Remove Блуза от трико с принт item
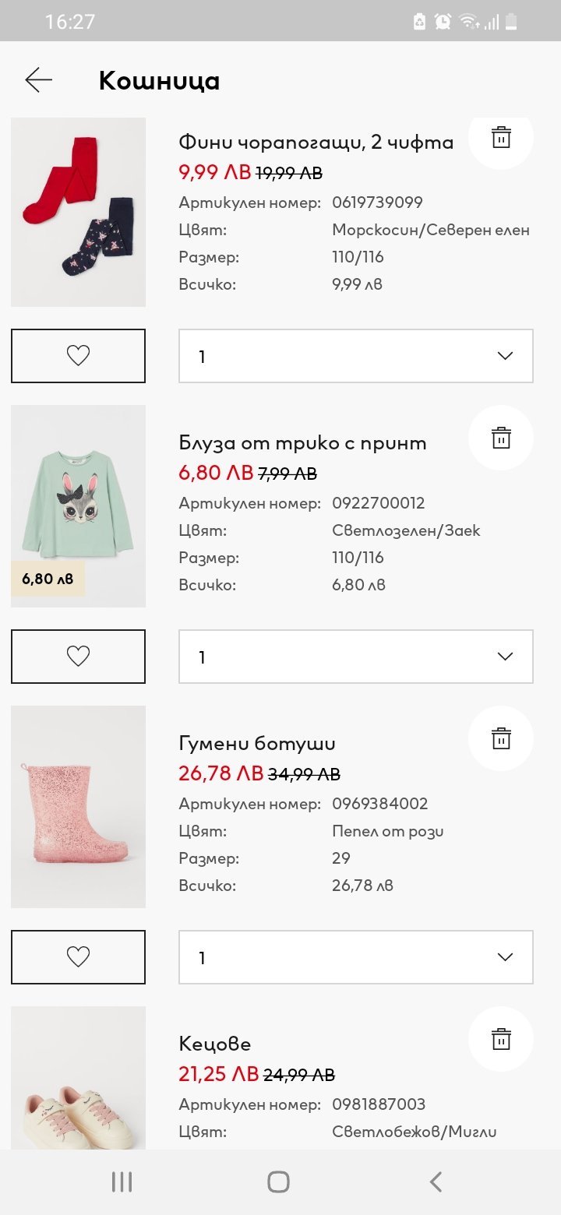 (x=501, y=438)
